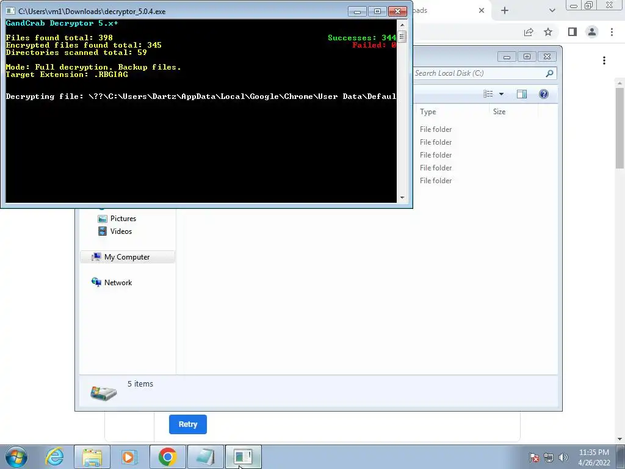Maximize the decryptor console window

377,11
